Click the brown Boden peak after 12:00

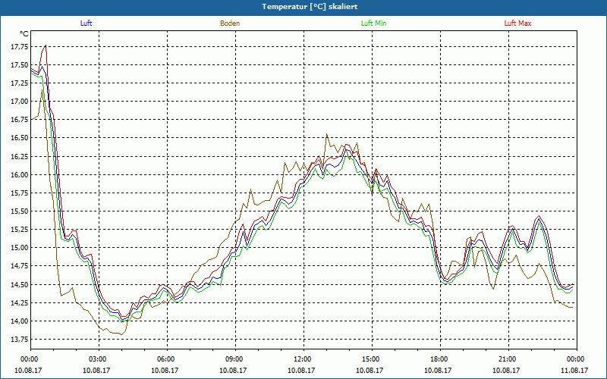click(x=327, y=134)
